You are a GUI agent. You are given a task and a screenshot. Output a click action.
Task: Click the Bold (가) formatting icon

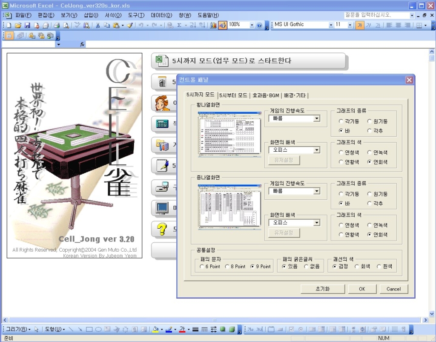click(x=359, y=25)
